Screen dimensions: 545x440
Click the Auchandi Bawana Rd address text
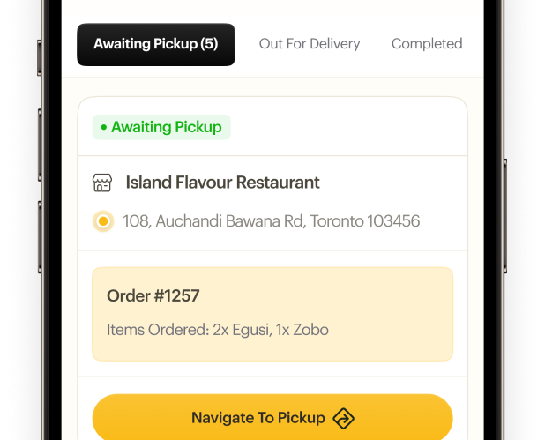[271, 221]
